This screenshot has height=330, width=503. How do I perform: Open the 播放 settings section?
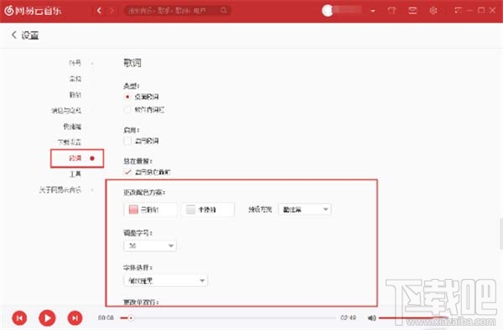pos(75,95)
